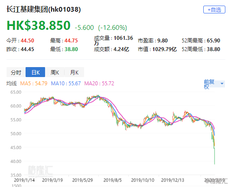Click 成交量 value 1061.36
This screenshot has height=187, width=231.
click(x=124, y=38)
